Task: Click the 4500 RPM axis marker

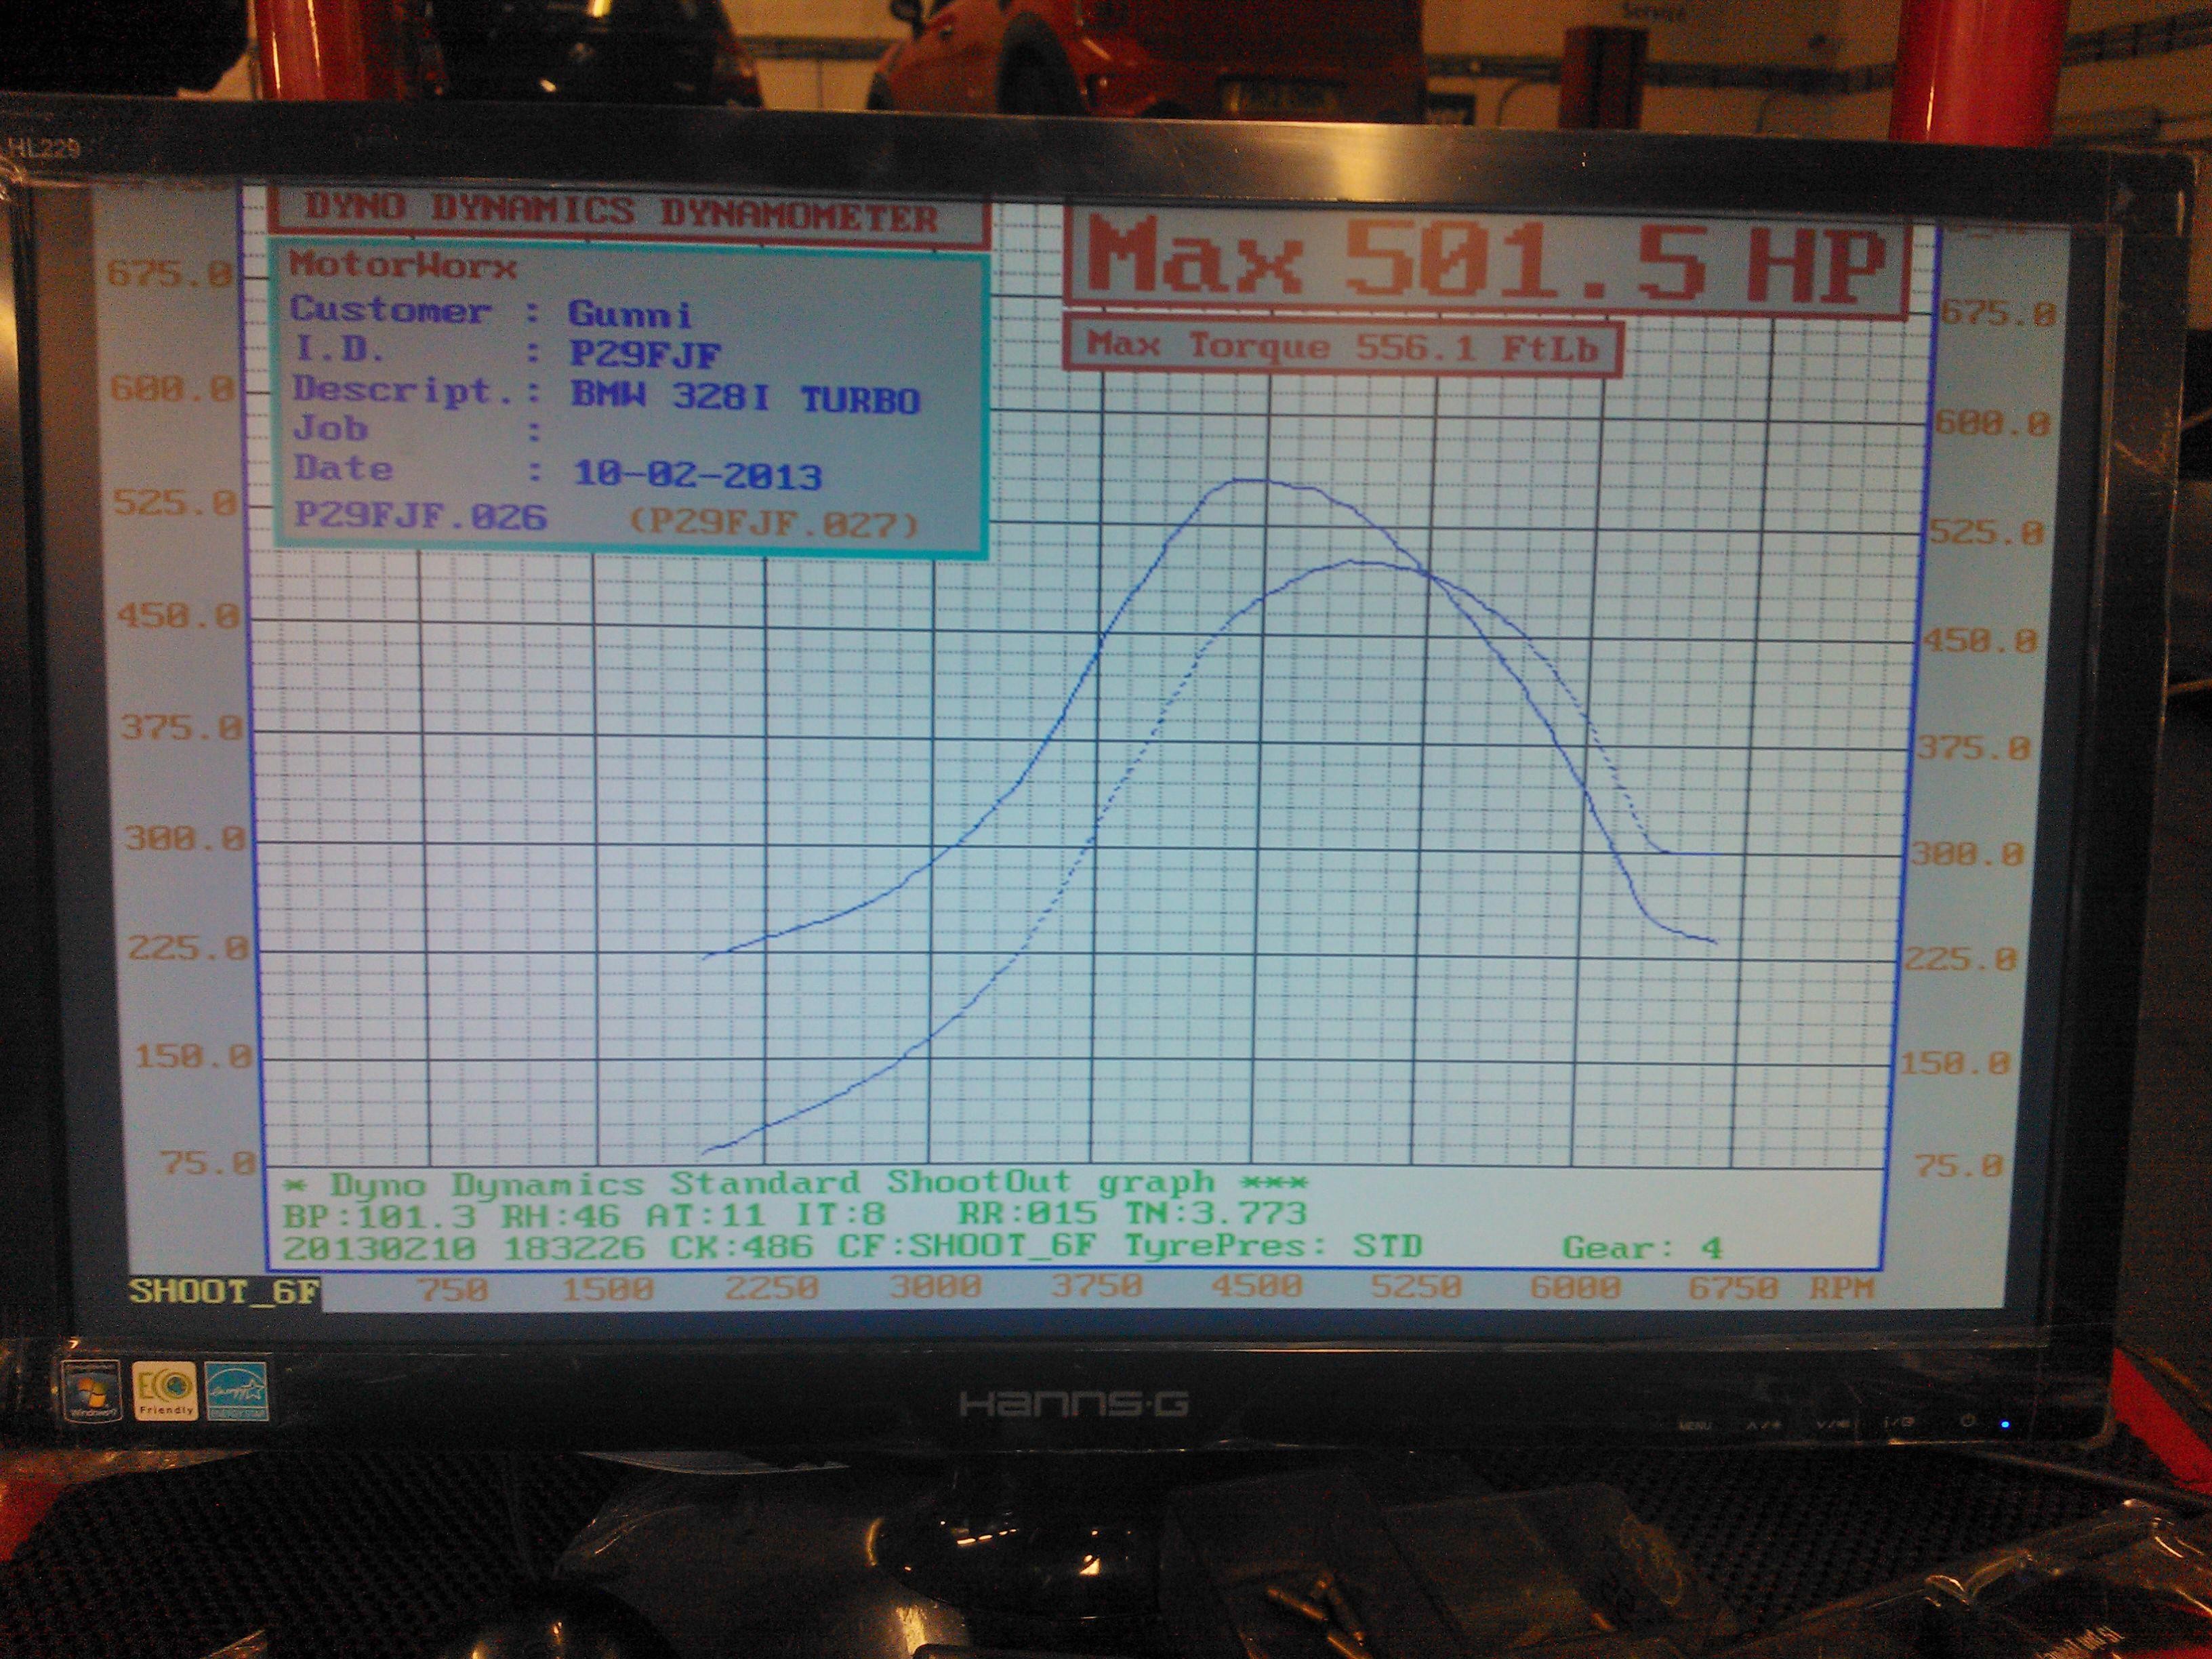Action: point(1256,1286)
